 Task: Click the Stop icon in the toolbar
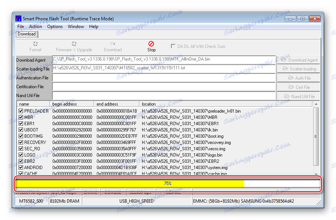click(x=151, y=44)
